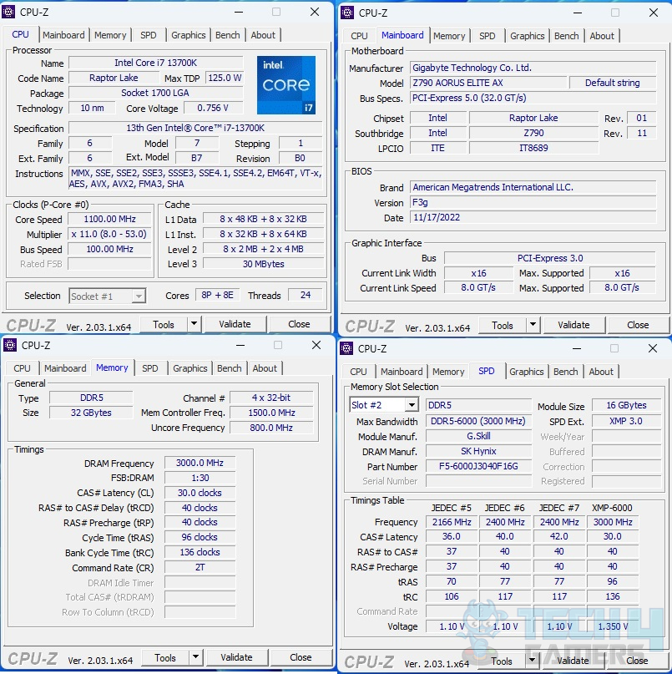Switch to About tab in the SPD-tab window
This screenshot has width=672, height=674.
click(601, 372)
